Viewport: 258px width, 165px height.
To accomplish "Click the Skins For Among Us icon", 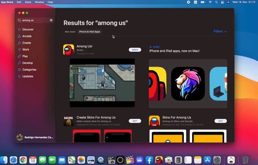I will pyautogui.click(x=154, y=121).
